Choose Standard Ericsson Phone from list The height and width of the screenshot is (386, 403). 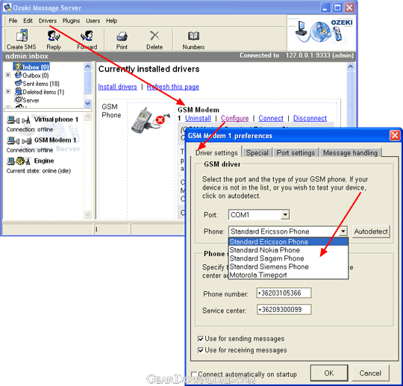click(288, 242)
